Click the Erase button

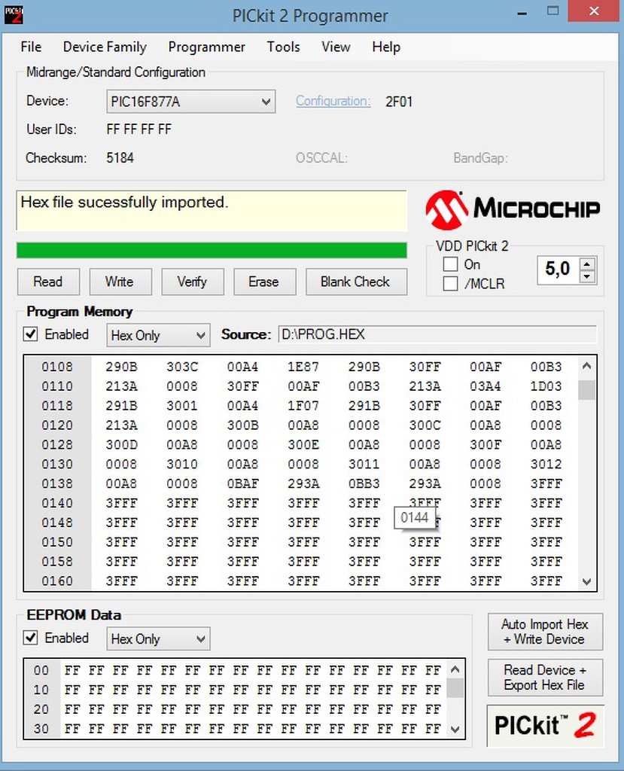point(264,282)
